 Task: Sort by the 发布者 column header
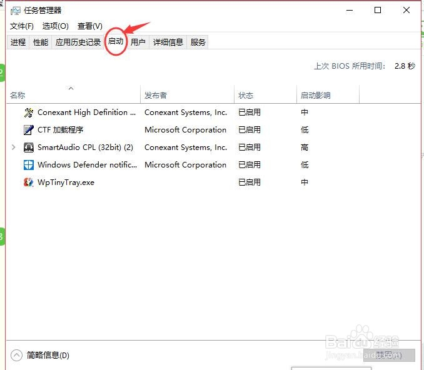pyautogui.click(x=187, y=94)
